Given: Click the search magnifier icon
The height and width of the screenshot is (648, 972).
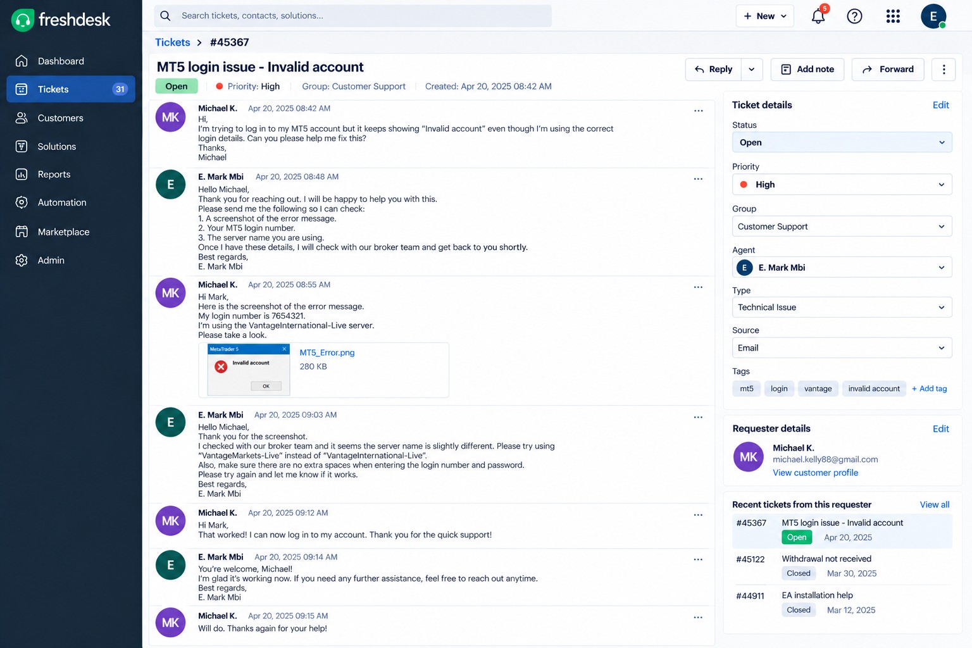Looking at the screenshot, I should tap(165, 16).
